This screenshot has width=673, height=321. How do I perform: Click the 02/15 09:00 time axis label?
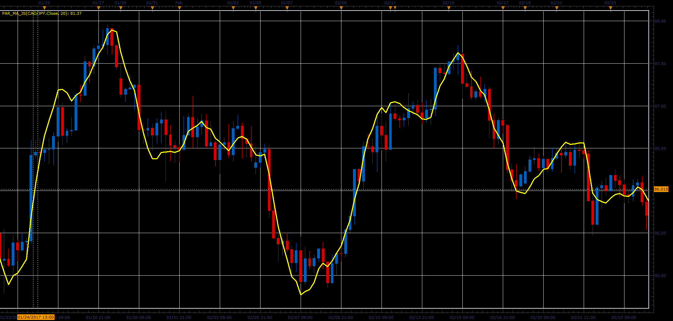point(462,317)
